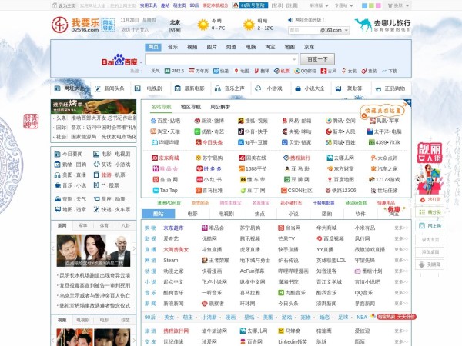Screen dimensions: 462x346
Task: Select the 视频 search tab
Action: point(192,47)
